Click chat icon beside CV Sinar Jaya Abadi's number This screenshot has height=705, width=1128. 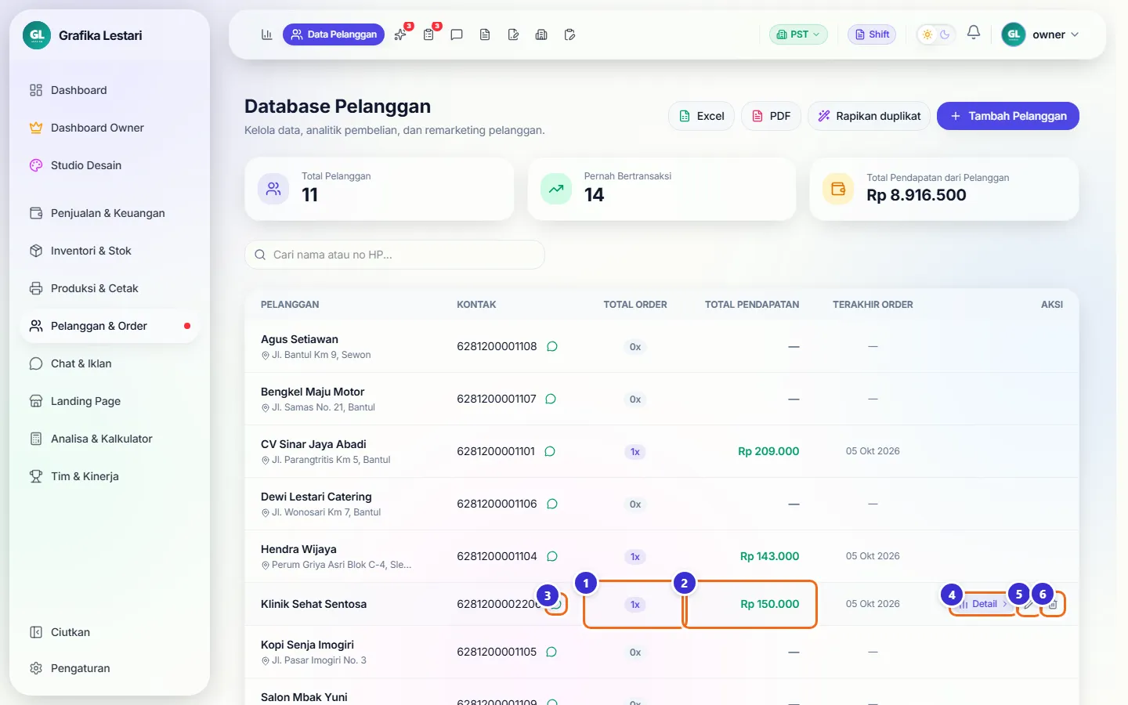550,451
